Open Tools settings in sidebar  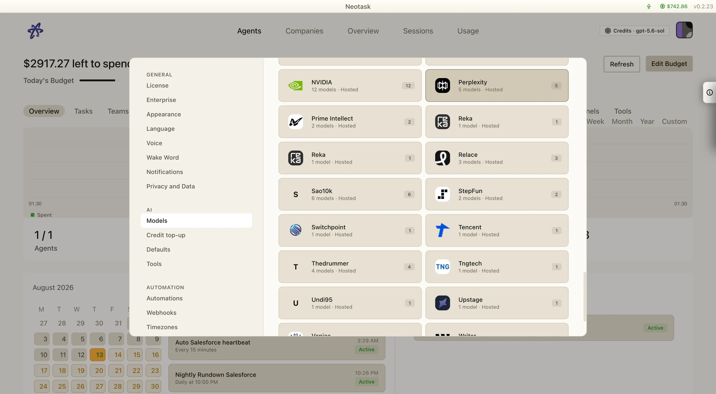tap(196, 264)
